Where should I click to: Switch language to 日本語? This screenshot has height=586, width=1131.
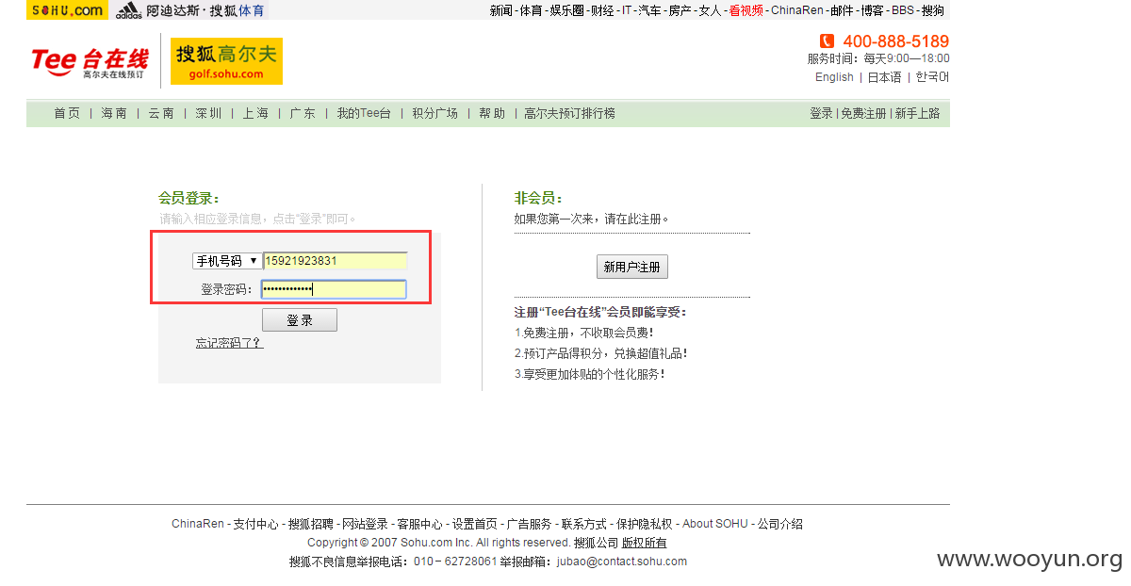884,77
